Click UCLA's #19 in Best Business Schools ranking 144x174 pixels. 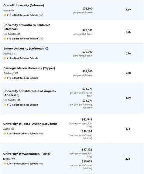point(23,105)
